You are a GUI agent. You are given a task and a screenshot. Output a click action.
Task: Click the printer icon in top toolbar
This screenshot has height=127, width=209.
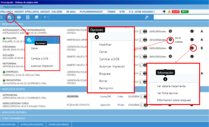pyautogui.click(x=19, y=17)
